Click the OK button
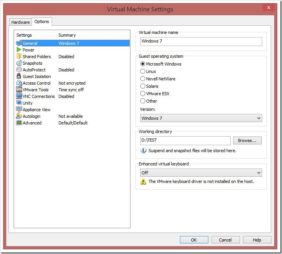The width and height of the screenshot is (282, 254). [194, 240]
